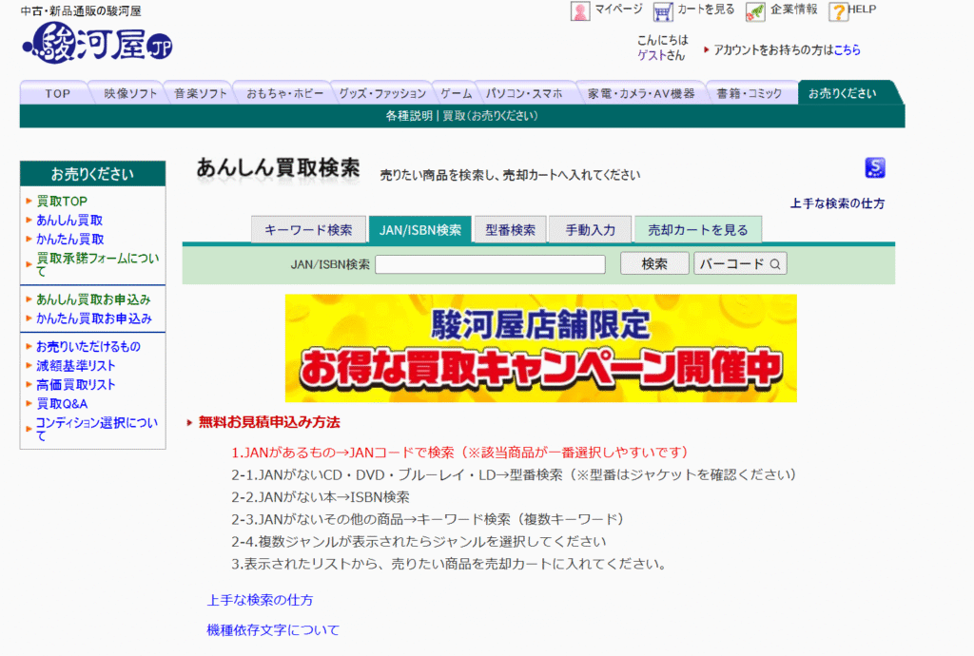The image size is (974, 656).
Task: Click こちら account login link
Action: 847,49
